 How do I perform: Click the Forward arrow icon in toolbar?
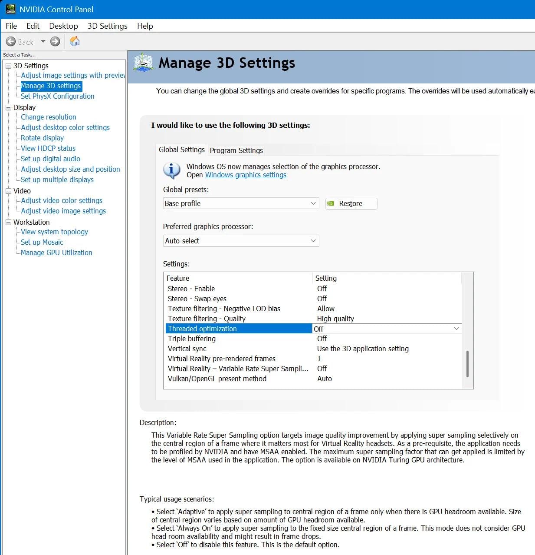(55, 42)
